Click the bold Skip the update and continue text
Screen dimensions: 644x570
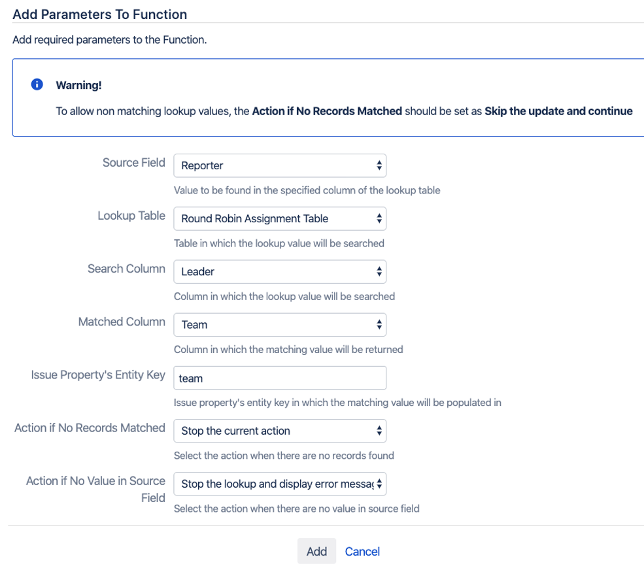[558, 111]
